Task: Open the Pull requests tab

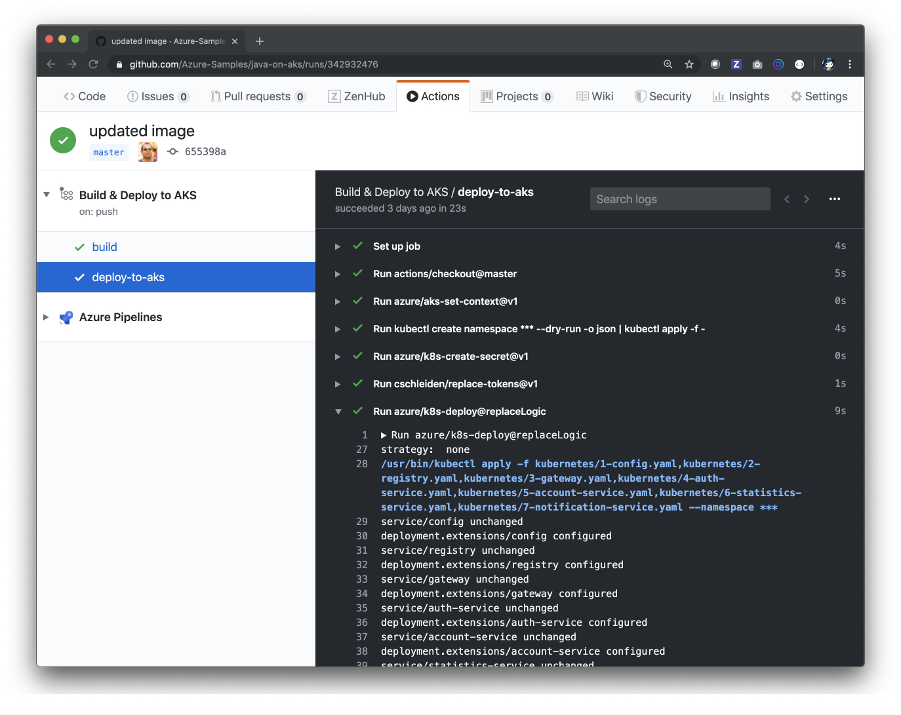Action: click(x=258, y=96)
